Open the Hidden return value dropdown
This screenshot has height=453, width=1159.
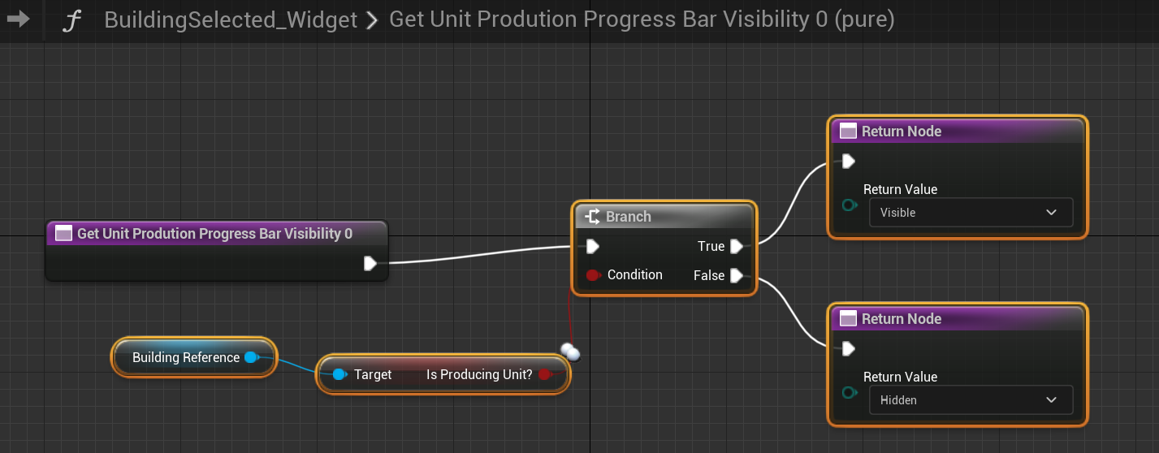(x=971, y=400)
